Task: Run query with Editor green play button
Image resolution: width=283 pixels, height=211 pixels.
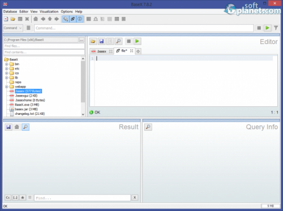Action: [x=138, y=41]
